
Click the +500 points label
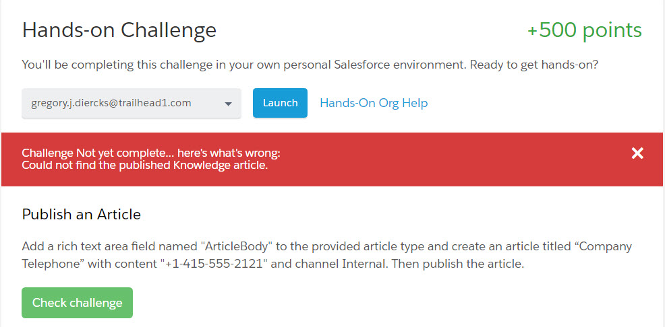[x=584, y=30]
